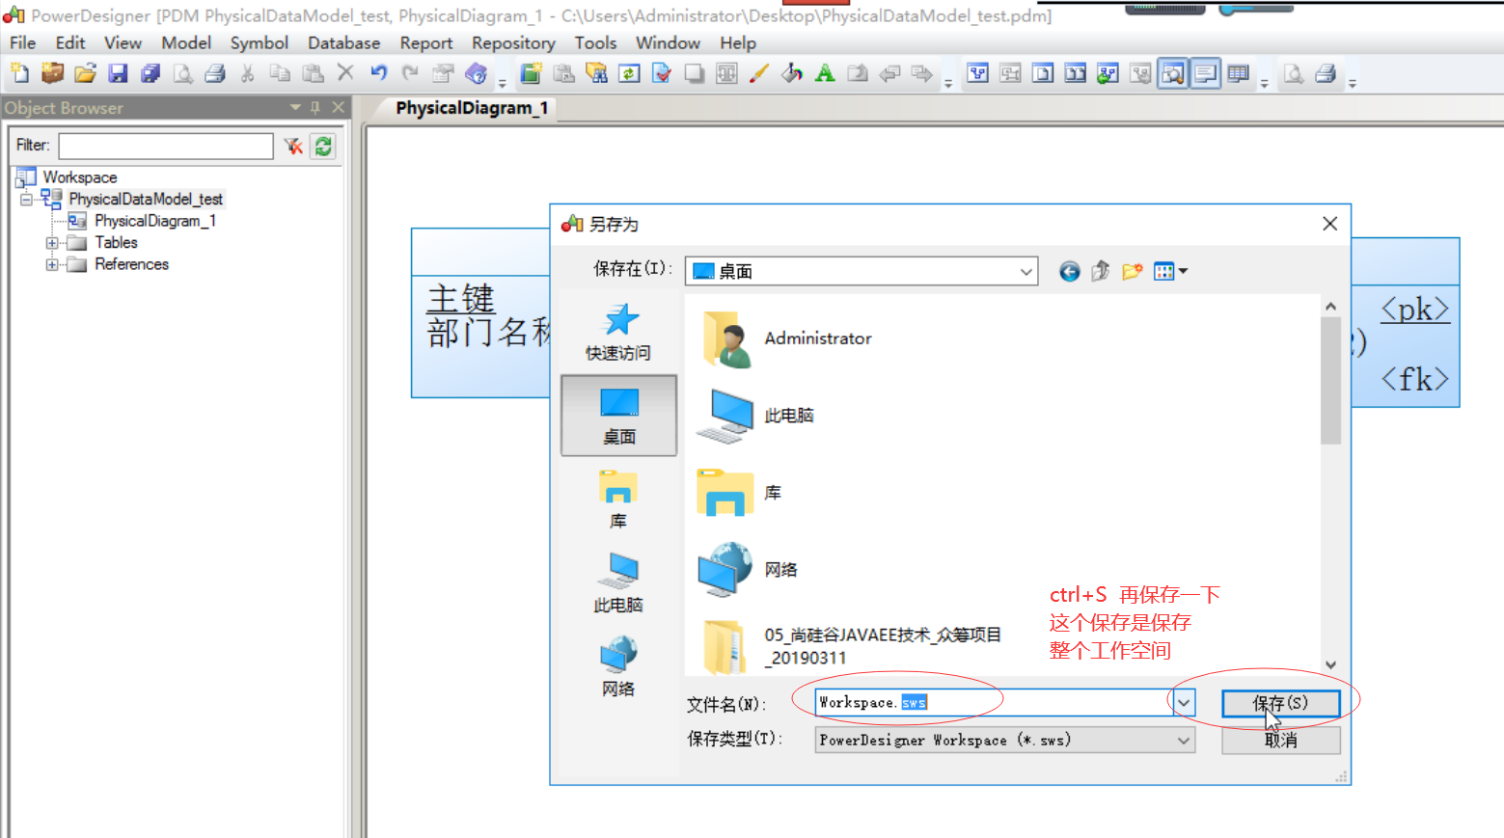Click the blue Undo arrow icon
This screenshot has width=1504, height=838.
pyautogui.click(x=378, y=73)
